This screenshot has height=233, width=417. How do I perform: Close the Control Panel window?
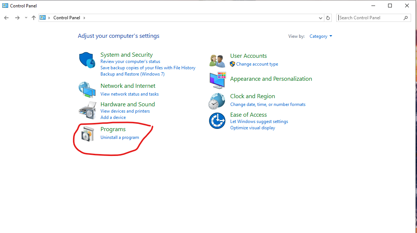tap(407, 6)
